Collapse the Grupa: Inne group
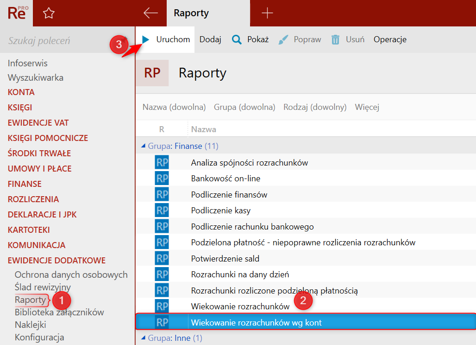This screenshot has width=476, height=345. (x=143, y=338)
